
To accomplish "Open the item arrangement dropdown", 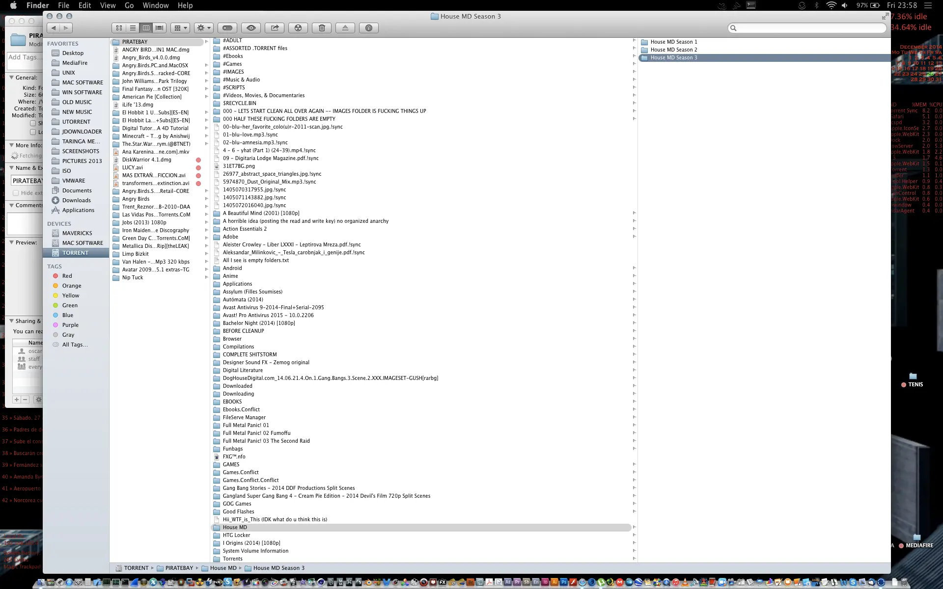I will (180, 28).
